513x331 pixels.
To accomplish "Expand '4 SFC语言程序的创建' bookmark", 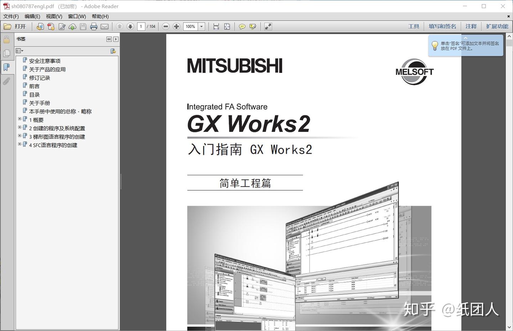I will [x=20, y=144].
